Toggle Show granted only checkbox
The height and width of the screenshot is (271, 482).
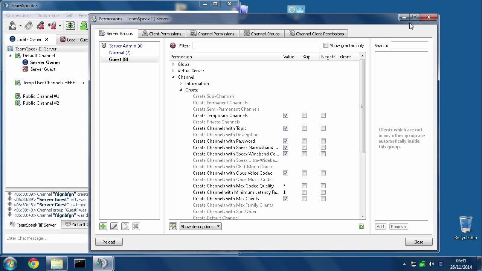326,45
